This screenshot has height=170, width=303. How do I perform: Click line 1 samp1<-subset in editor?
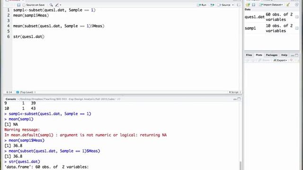(x=54, y=10)
